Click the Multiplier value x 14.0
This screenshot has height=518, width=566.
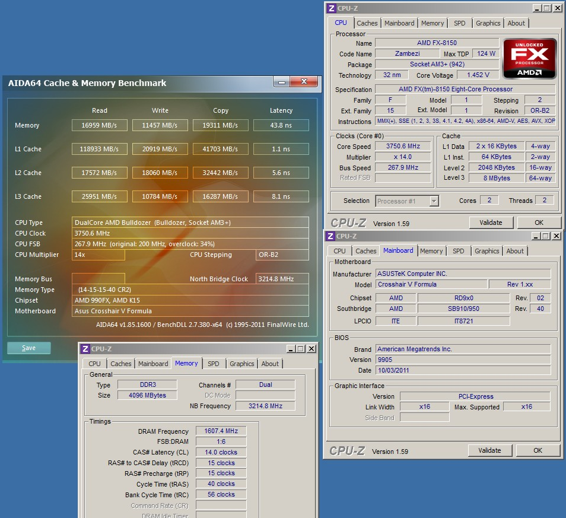click(403, 157)
